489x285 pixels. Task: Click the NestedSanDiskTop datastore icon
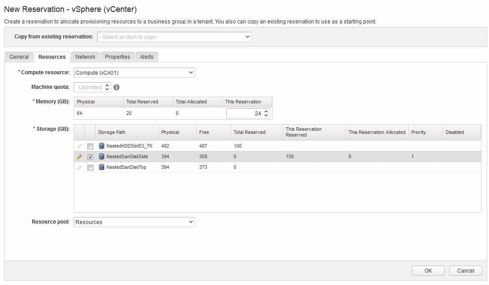[102, 167]
